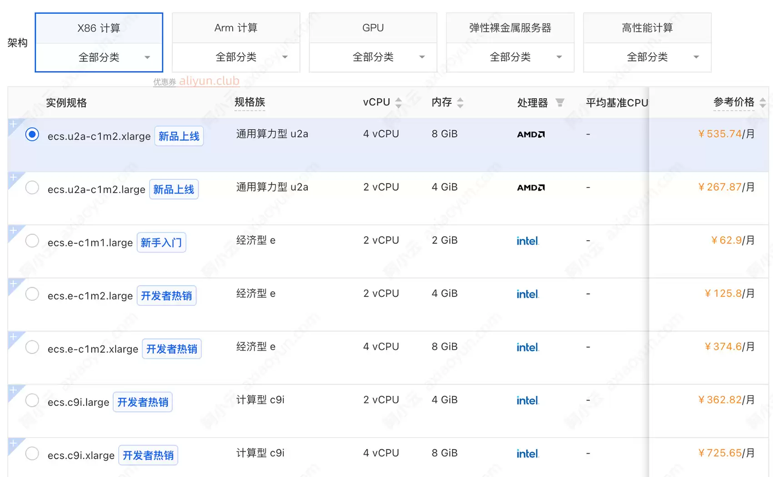Expand the ecs.e-c1m1.large row plus corner
The image size is (773, 477).
click(x=14, y=231)
